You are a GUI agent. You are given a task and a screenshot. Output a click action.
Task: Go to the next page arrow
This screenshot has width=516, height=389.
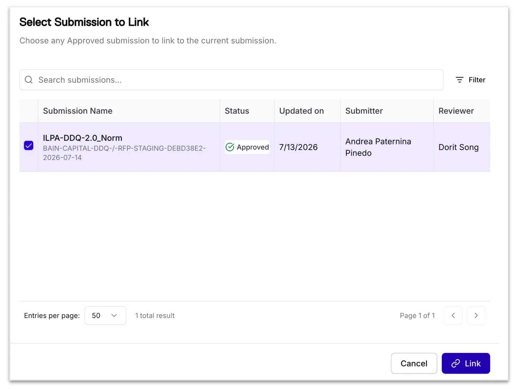click(x=476, y=315)
